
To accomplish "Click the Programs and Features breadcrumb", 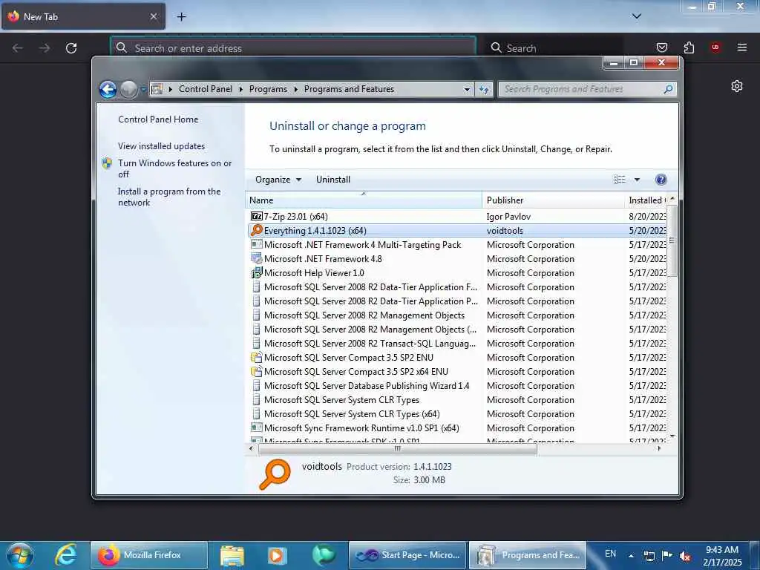I will 349,89.
